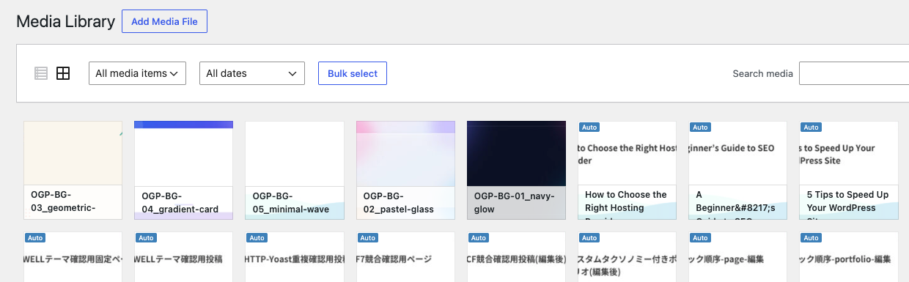909x282 pixels.
Task: Open F7競合確認用ページ thumbnail
Action: pos(405,257)
